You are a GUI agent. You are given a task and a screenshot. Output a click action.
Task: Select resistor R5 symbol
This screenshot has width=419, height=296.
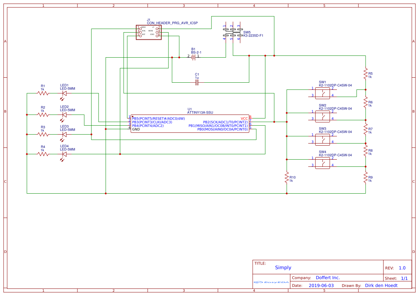tap(366, 74)
